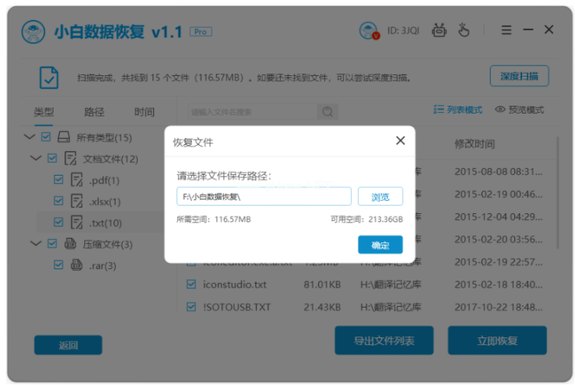The image size is (575, 385).
Task: Collapse the 所有类型(15) tree node
Action: pyautogui.click(x=29, y=137)
